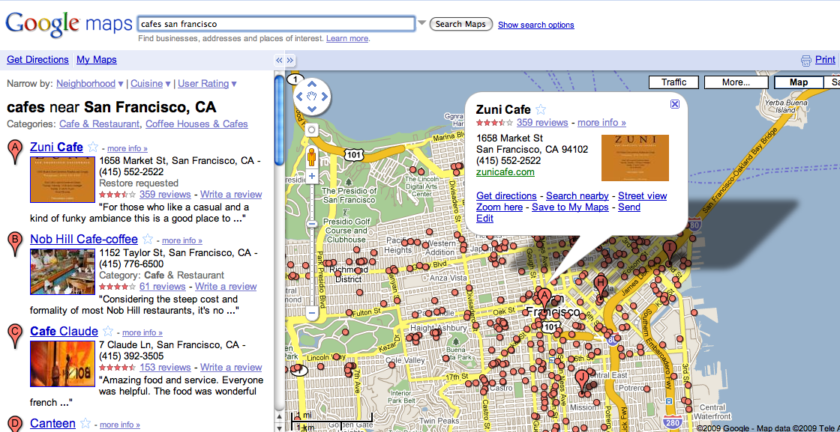840x432 pixels.
Task: Open the Zuni Cafe result title
Action: pos(56,147)
